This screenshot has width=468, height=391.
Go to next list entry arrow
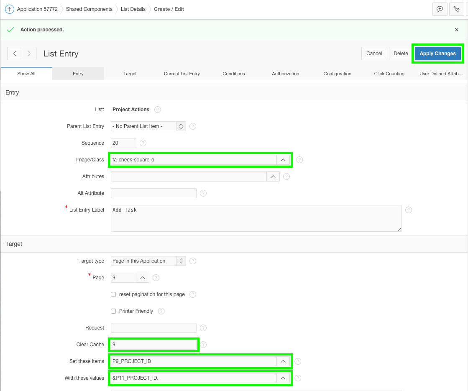click(x=29, y=54)
